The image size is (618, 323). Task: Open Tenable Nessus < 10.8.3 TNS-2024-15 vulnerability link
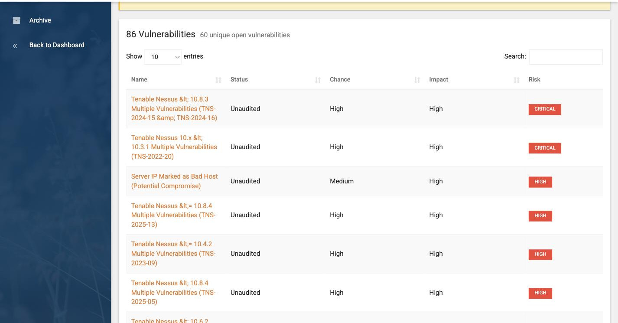click(x=174, y=108)
